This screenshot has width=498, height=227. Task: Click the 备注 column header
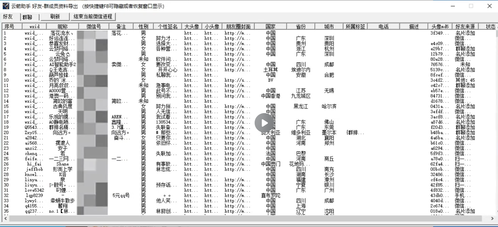click(121, 26)
